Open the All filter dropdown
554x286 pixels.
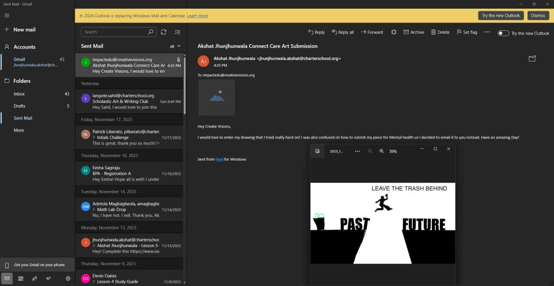pos(175,46)
